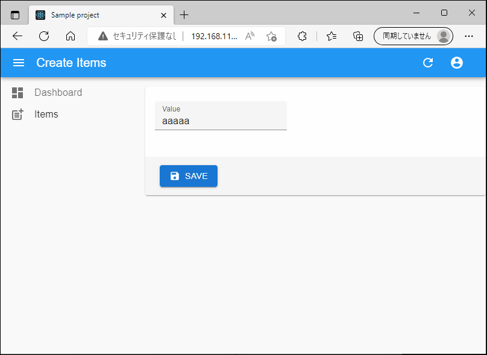The height and width of the screenshot is (355, 487).
Task: Open the hamburger menu in the app bar
Action: pyautogui.click(x=19, y=63)
